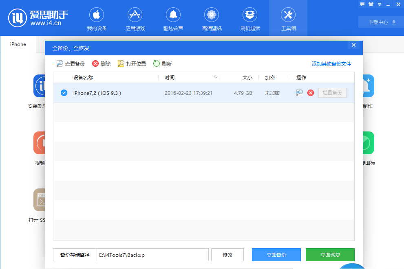404x269 pixels.
Task: Click 安装爱思 icon behind dialog
Action: [x=39, y=86]
